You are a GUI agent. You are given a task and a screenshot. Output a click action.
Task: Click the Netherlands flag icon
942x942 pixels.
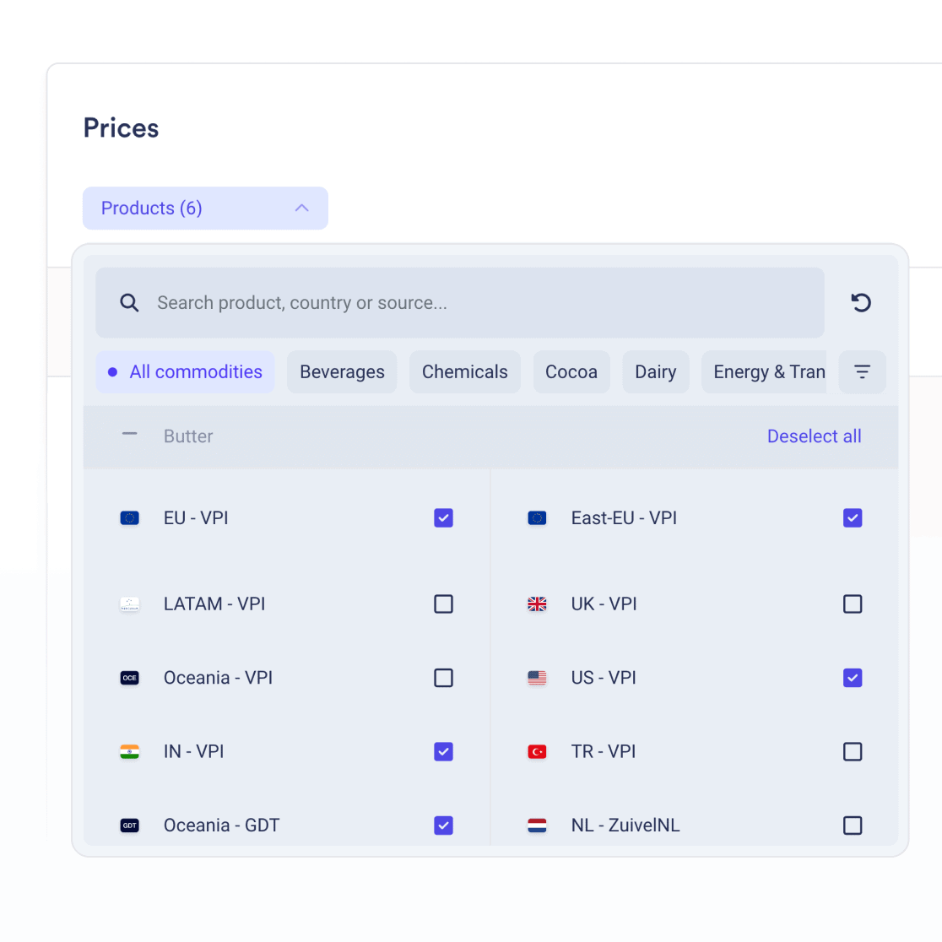coord(537,826)
